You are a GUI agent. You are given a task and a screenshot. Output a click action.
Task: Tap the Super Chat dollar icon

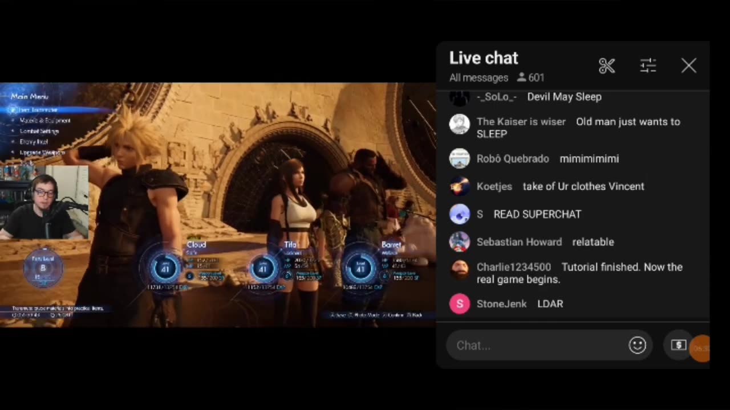pyautogui.click(x=678, y=345)
